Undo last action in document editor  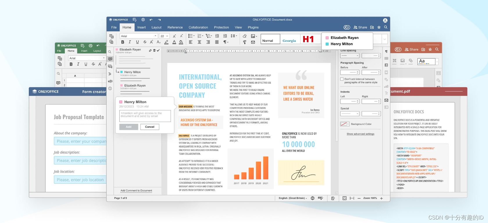click(x=151, y=20)
